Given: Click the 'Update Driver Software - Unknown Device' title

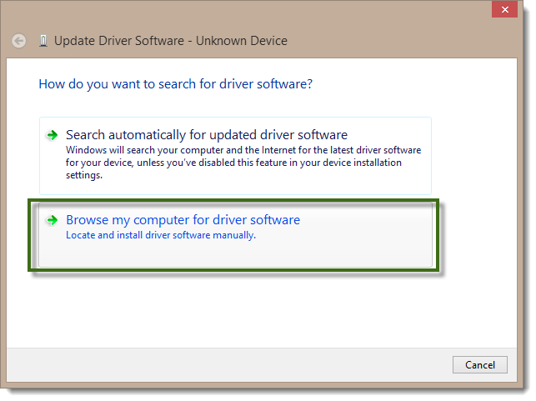Looking at the screenshot, I should (170, 41).
